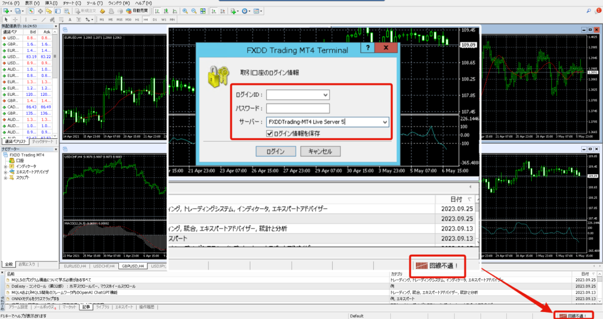Click the キャンセル button in dialog

tap(320, 151)
